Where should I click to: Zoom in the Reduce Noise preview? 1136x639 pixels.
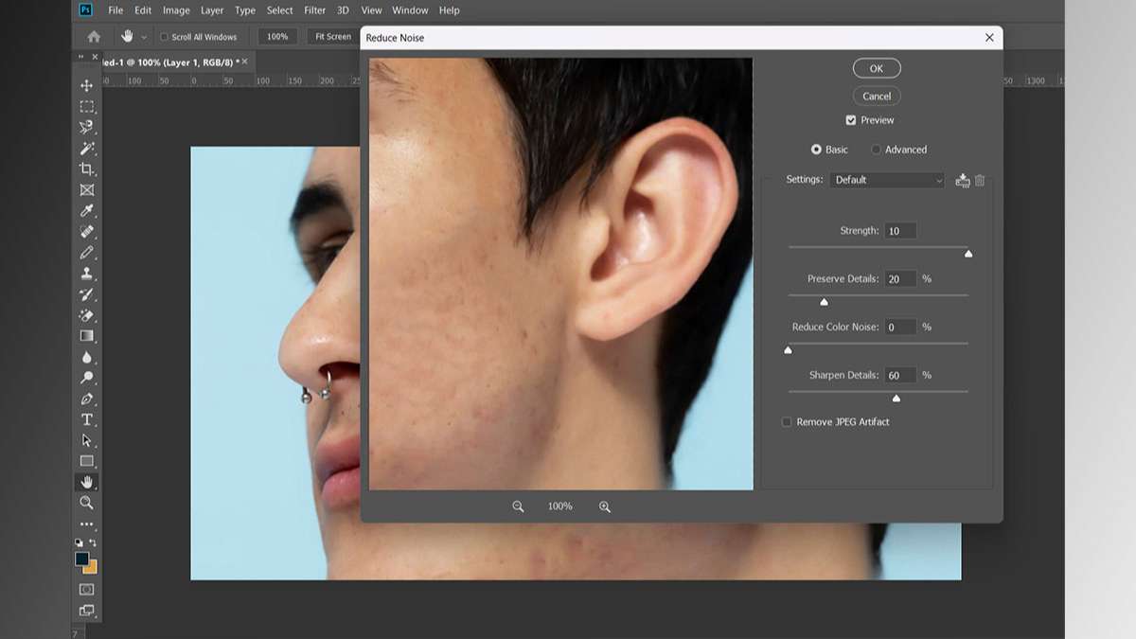click(x=605, y=506)
